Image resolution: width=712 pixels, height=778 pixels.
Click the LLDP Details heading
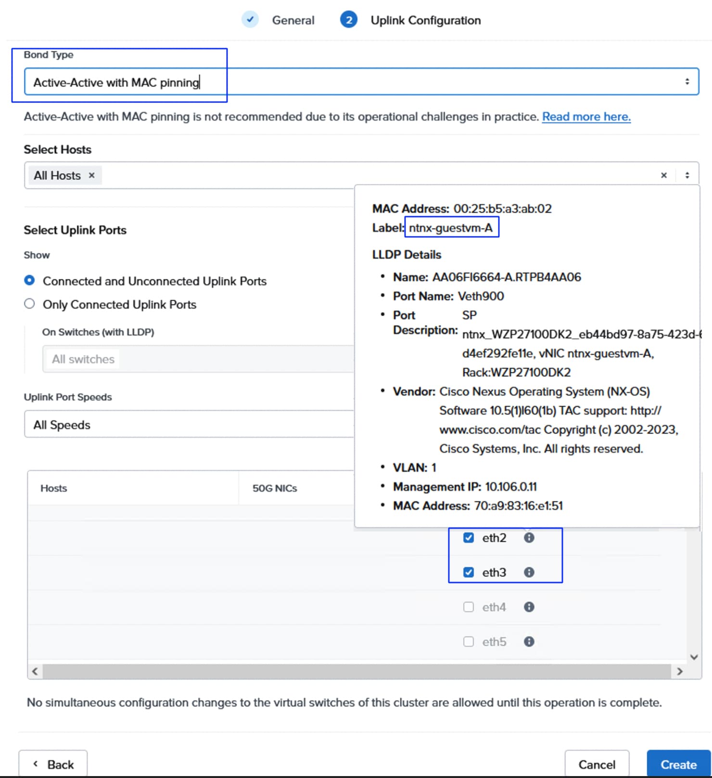[407, 254]
